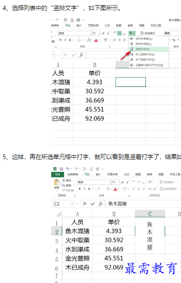Choose 向下旋转文字 from the orientation menu
Screen dimensions: 181x283
point(149,60)
